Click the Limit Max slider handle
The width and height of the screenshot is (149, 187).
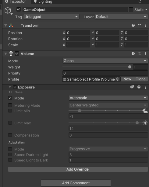pos(137,123)
